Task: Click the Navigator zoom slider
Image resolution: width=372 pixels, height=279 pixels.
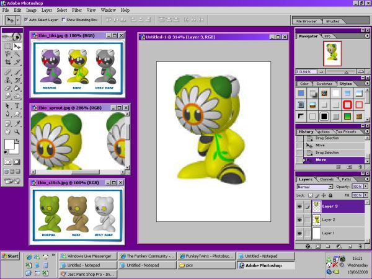Action: coord(340,71)
